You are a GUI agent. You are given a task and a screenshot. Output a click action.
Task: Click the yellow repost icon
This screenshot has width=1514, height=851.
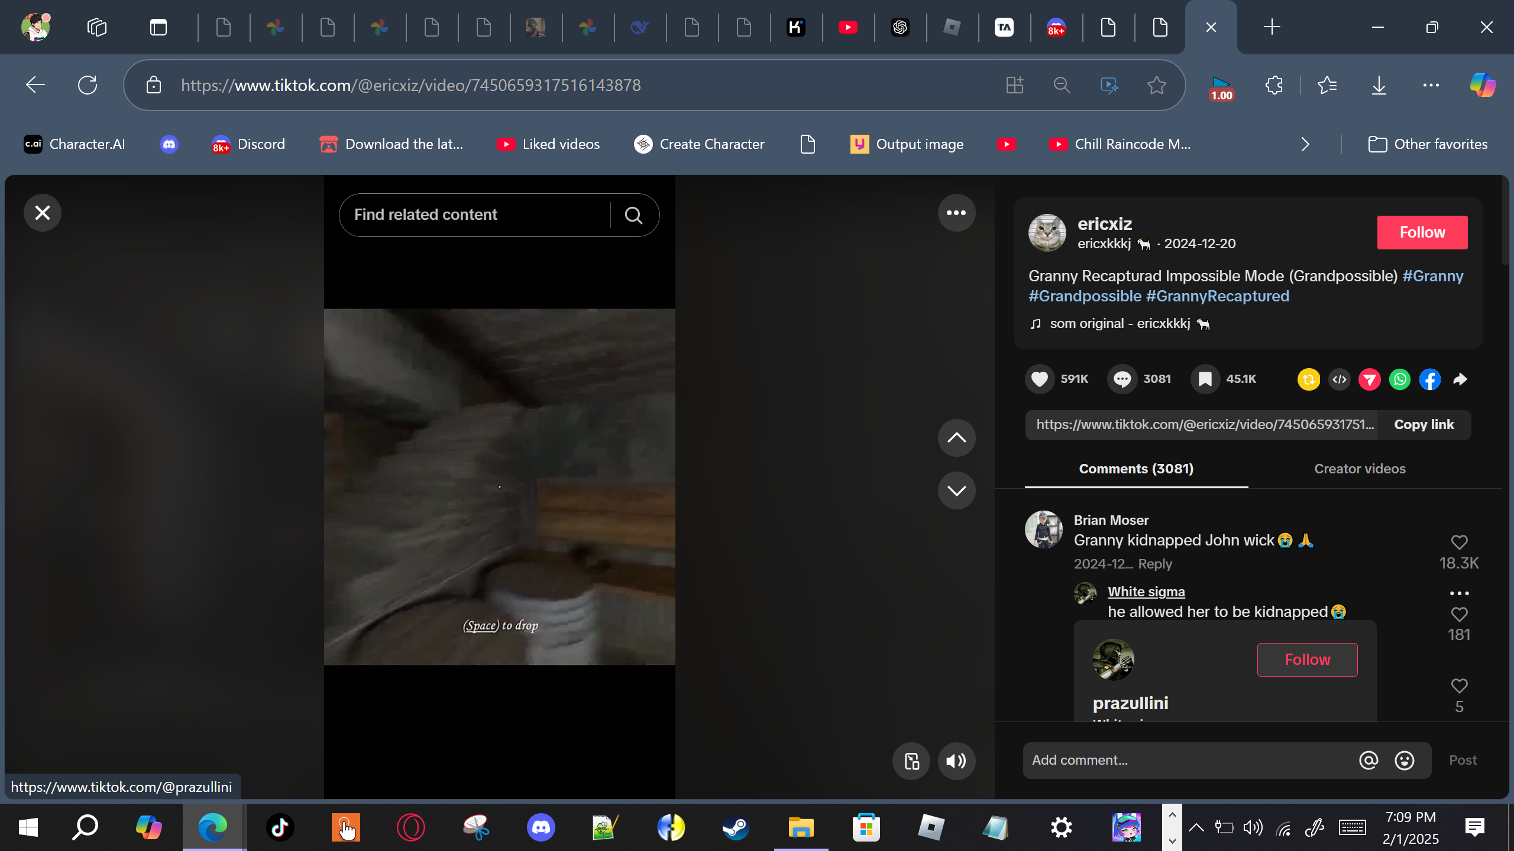[1308, 379]
